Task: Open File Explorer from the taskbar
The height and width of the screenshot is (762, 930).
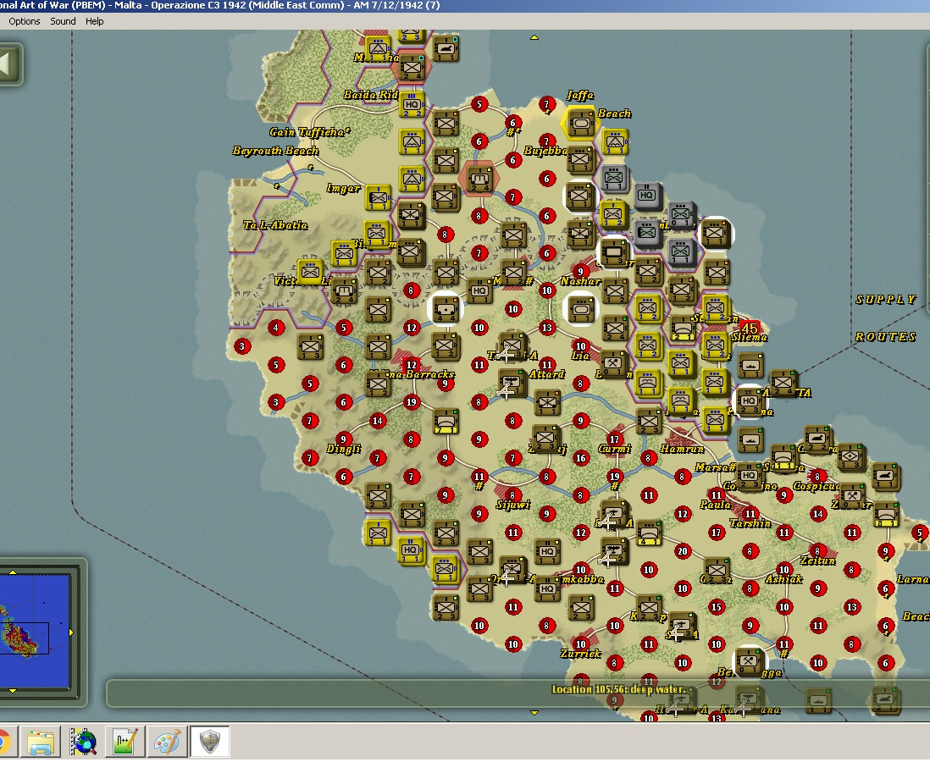Action: point(41,742)
